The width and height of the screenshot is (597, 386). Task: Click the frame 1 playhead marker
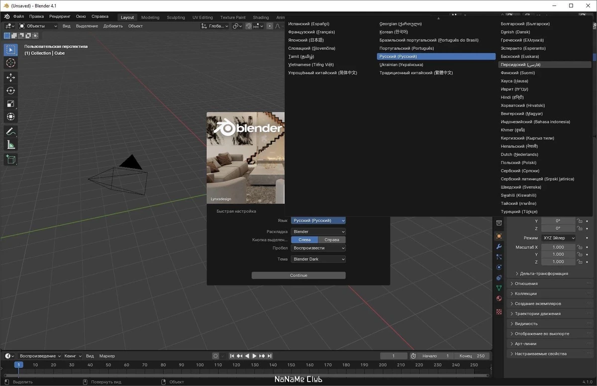pyautogui.click(x=18, y=365)
